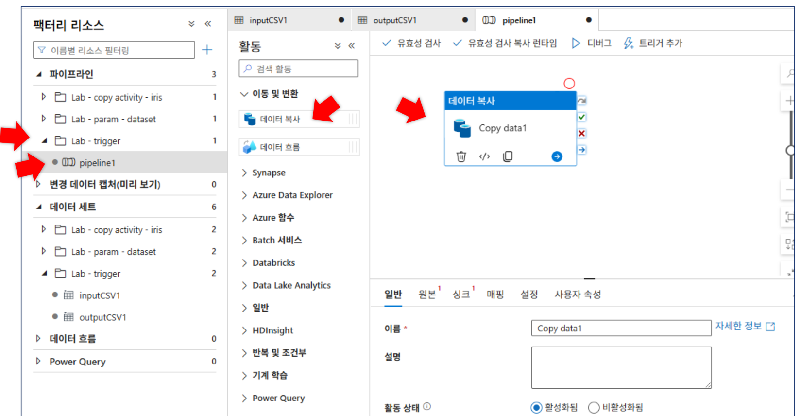Click the debug play icon
Viewport: 800px width, 416px height.
[x=576, y=43]
